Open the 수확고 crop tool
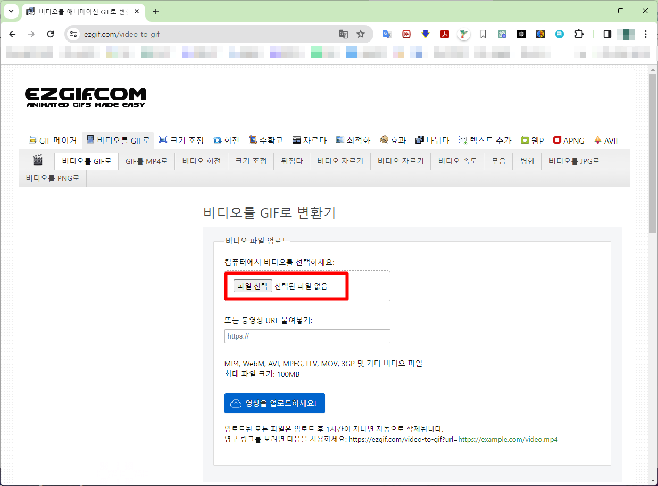Viewport: 658px width, 486px height. tap(266, 141)
